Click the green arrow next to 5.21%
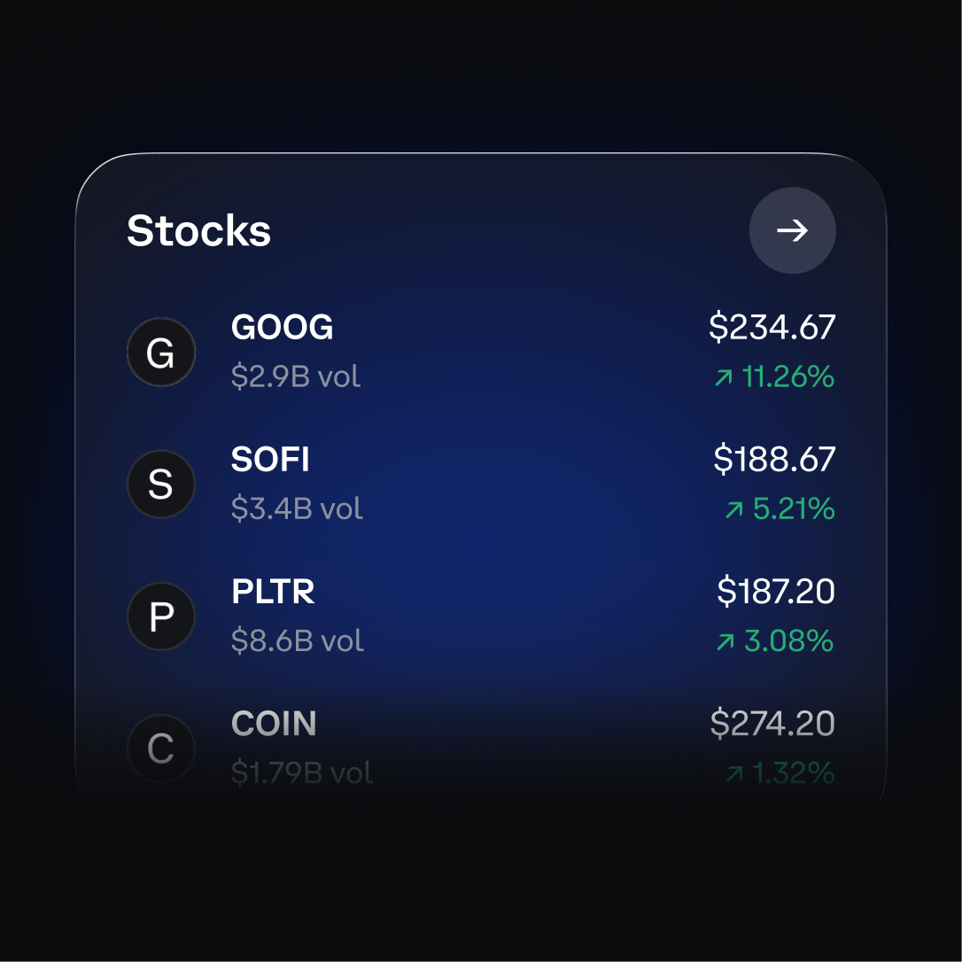This screenshot has width=962, height=962. tap(733, 509)
